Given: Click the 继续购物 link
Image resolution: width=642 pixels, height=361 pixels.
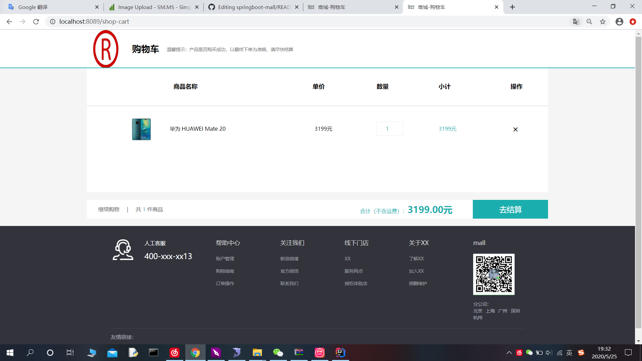Looking at the screenshot, I should click(108, 209).
